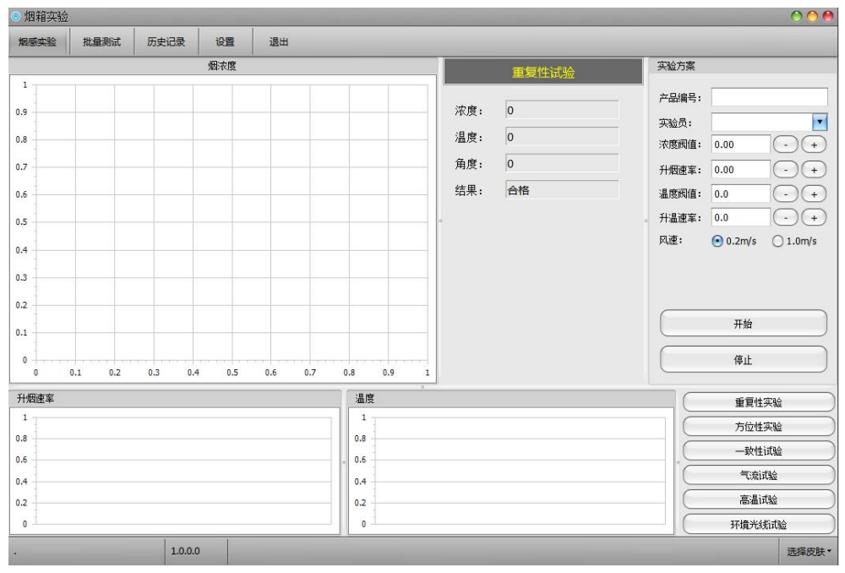Image resolution: width=845 pixels, height=573 pixels.
Task: Select the 高温试验 test button
Action: (758, 499)
